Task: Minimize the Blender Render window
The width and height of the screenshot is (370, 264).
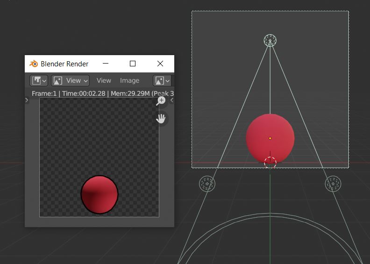Action: (x=106, y=64)
